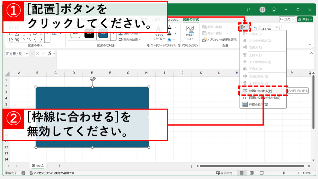Toggle View Gridlines (枠線の表示)
The width and height of the screenshot is (318, 179).
tap(263, 104)
